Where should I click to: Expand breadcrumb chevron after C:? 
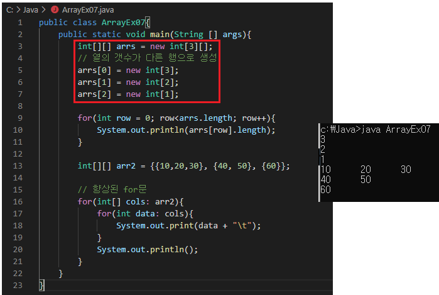point(18,10)
